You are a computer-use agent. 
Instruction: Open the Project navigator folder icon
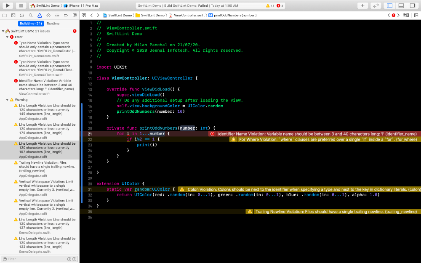click(4, 15)
